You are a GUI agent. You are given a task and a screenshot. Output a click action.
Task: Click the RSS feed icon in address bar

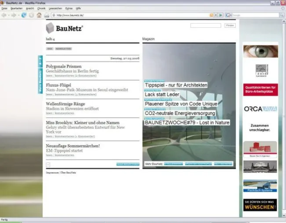(x=211, y=15)
